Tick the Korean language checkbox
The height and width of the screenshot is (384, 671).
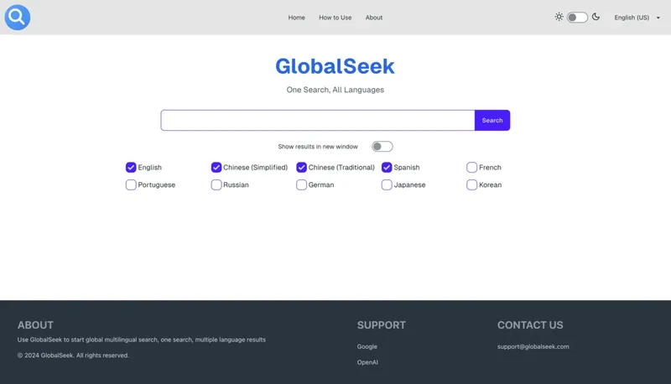(472, 185)
